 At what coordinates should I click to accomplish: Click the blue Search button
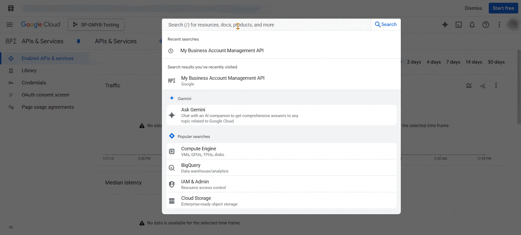click(x=386, y=24)
